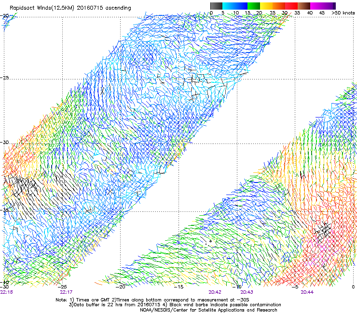Image resolution: width=357 pixels, height=313 pixels.
Task: Click the '20:44' pass time label
Action: (x=307, y=292)
